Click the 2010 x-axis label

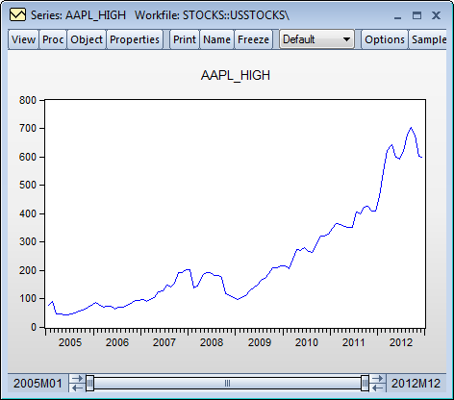coord(307,342)
